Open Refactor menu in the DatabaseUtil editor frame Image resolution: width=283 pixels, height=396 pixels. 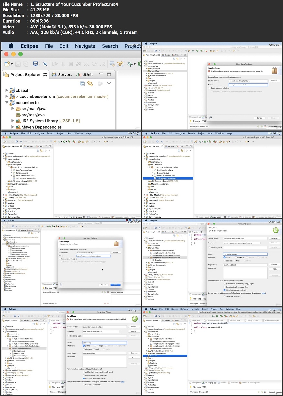point(184,309)
